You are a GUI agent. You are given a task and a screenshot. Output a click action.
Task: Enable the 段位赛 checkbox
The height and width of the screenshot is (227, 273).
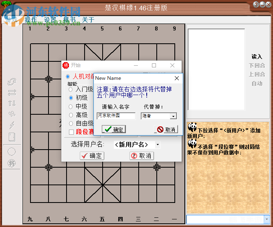click(x=71, y=132)
